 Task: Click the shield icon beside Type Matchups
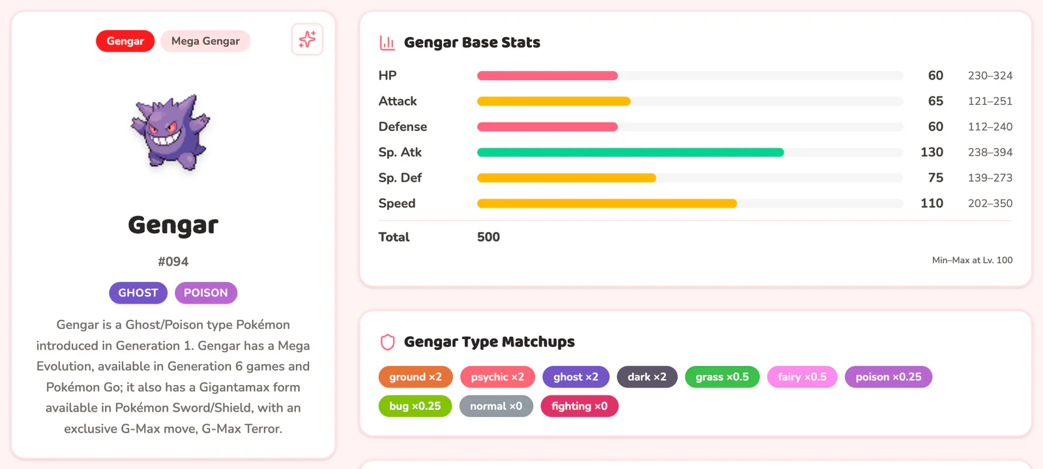(387, 342)
